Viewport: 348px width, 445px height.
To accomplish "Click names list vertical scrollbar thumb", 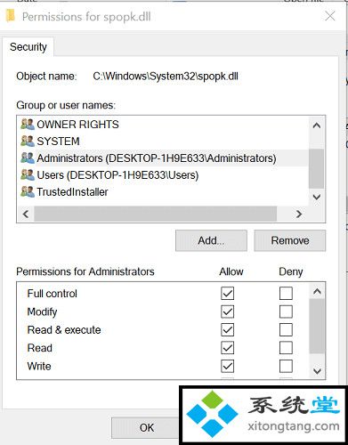I will point(316,168).
